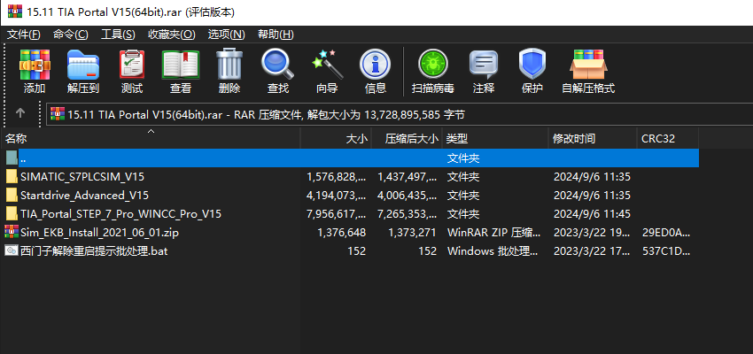Sort by the 压缩后大小 column header
This screenshot has width=753, height=354.
coord(407,139)
